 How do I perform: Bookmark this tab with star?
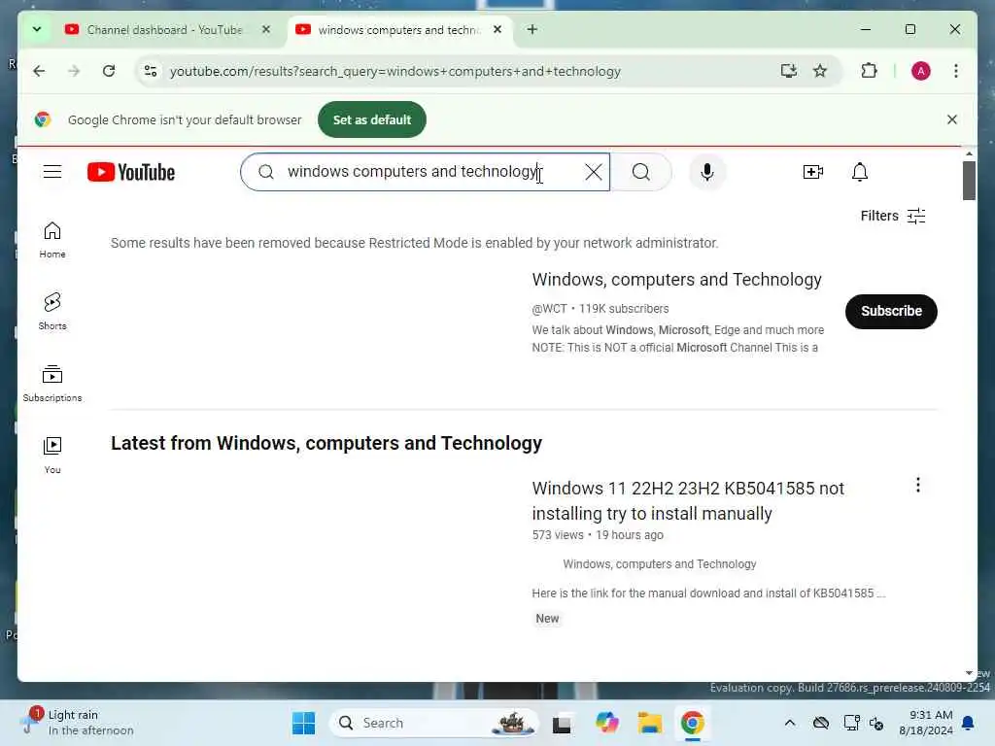(x=820, y=71)
